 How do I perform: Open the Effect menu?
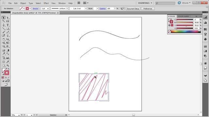pos(46,3)
